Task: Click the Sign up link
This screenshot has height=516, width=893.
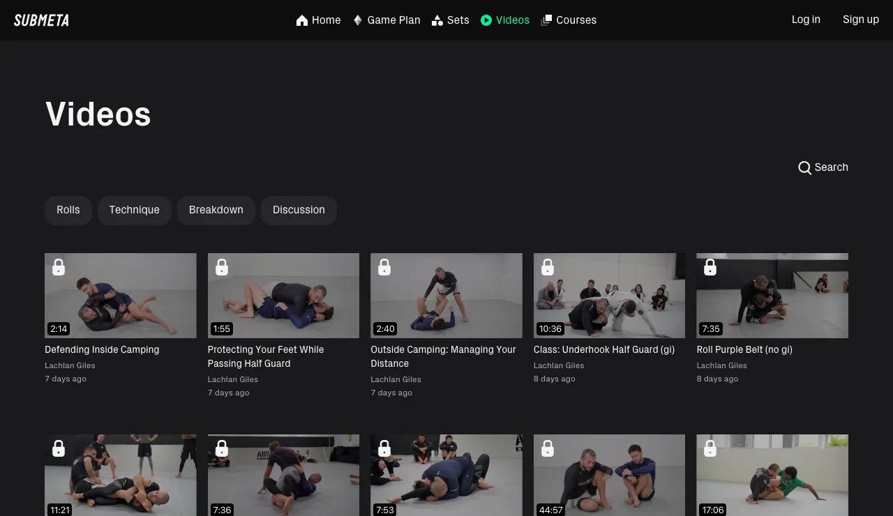Action: (x=861, y=20)
